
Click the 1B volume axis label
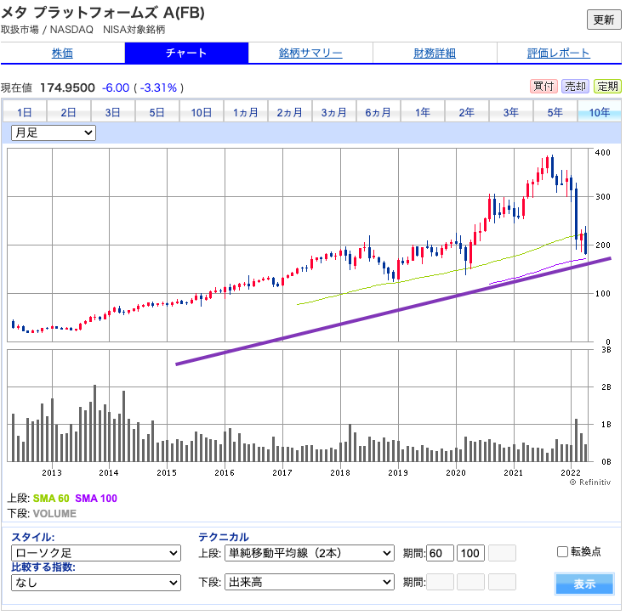[606, 425]
